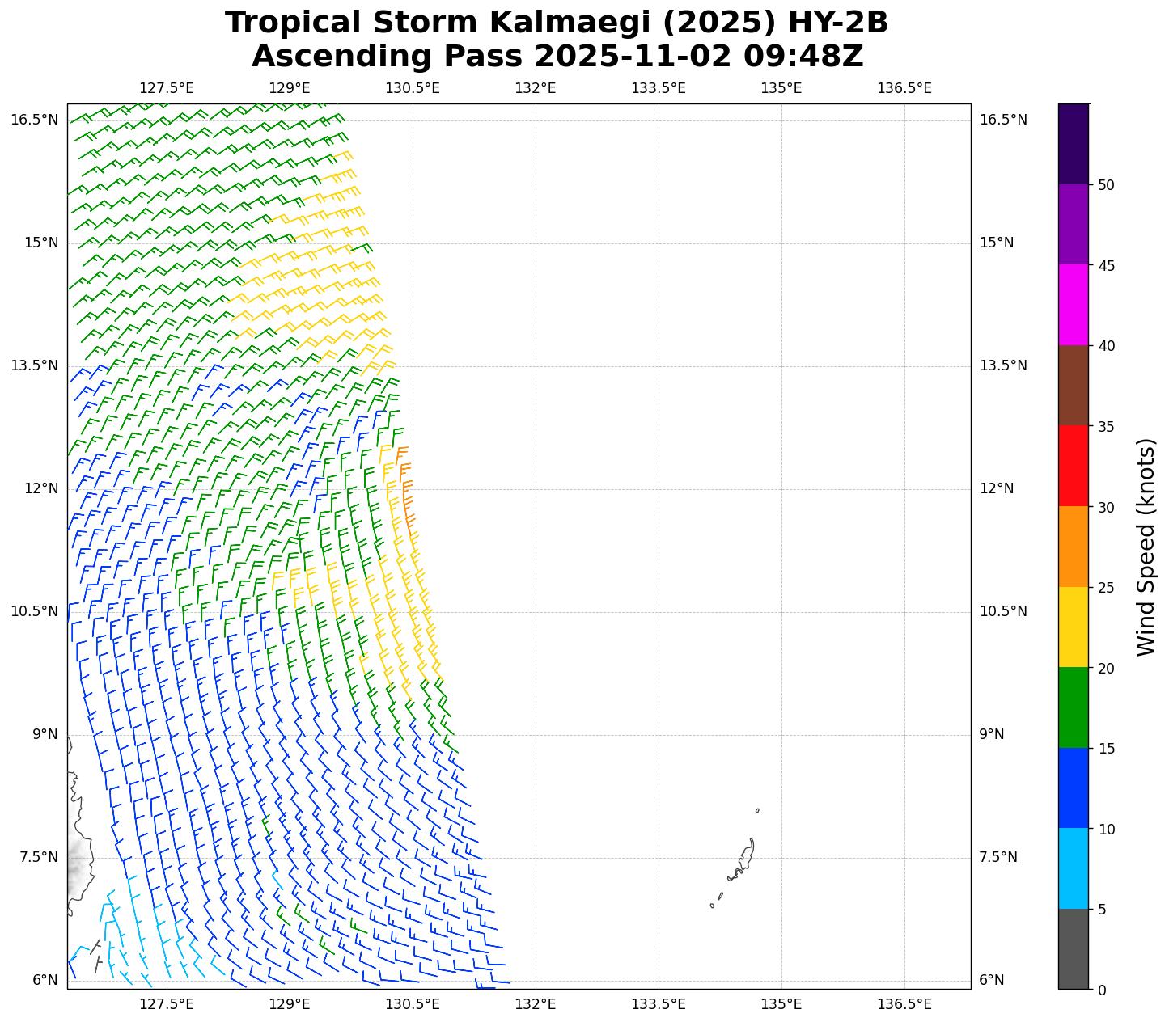Screen dimensions: 1169x1022
Task: Click the red 30–35 knot colorbar segment
Action: (x=1074, y=466)
